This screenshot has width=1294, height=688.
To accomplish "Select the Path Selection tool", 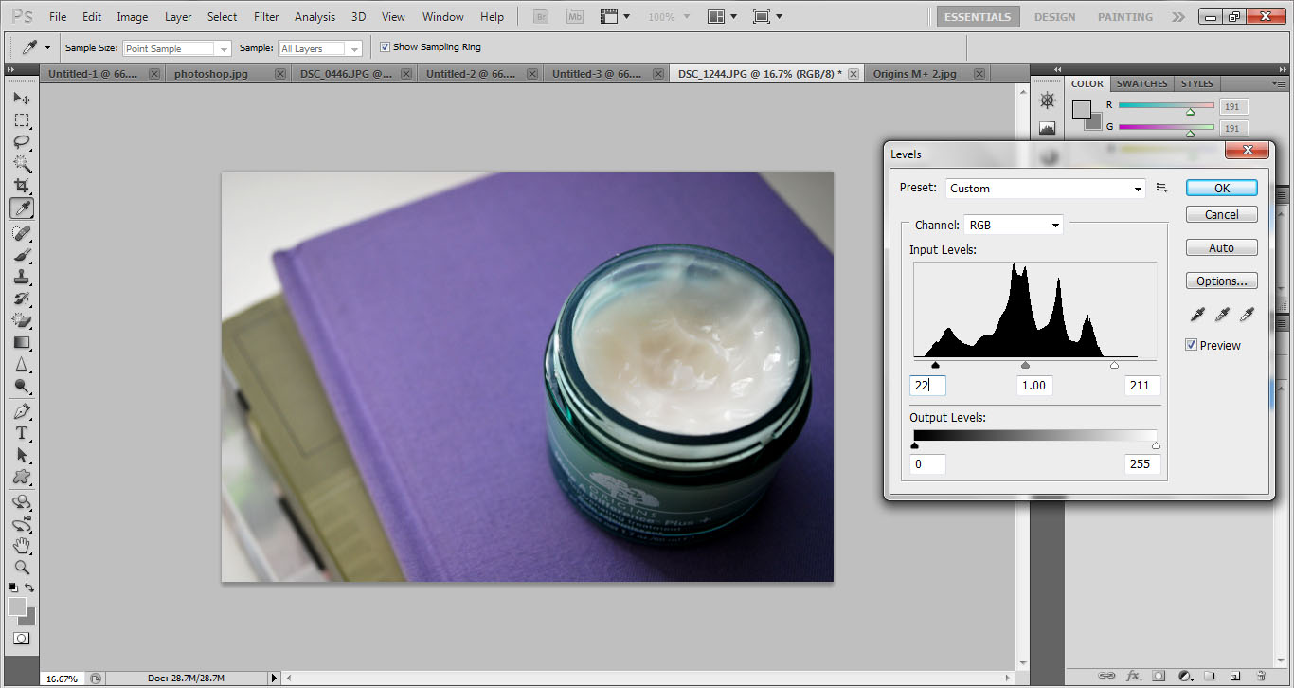I will [x=21, y=456].
